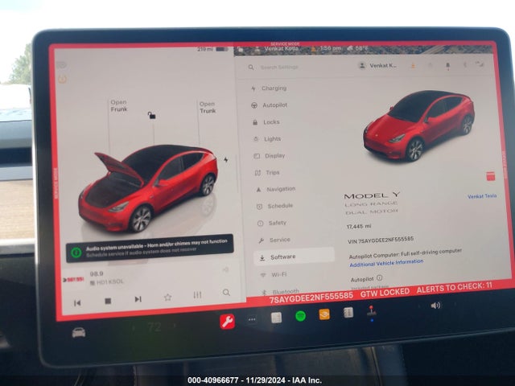515x386 pixels.
Task: Tap the charge port lightning icon
Action: 226,160
